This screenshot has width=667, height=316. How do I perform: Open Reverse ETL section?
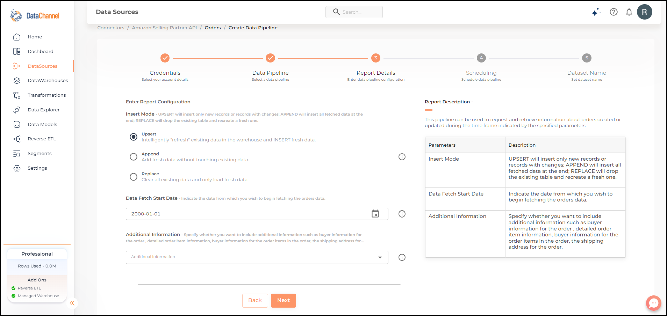coord(42,139)
